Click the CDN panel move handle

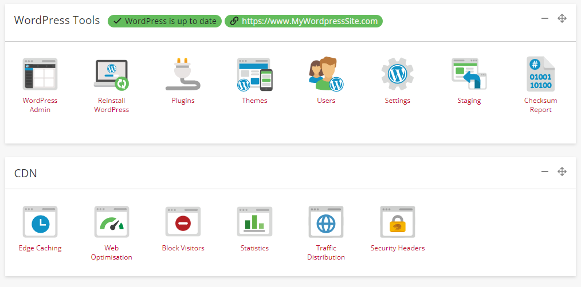click(x=562, y=172)
